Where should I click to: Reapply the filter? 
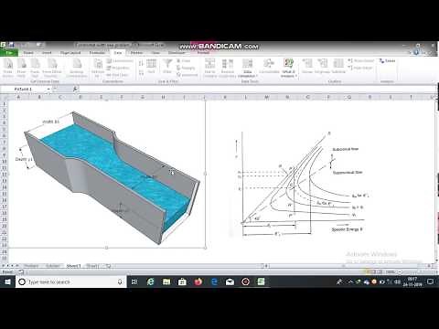186,68
